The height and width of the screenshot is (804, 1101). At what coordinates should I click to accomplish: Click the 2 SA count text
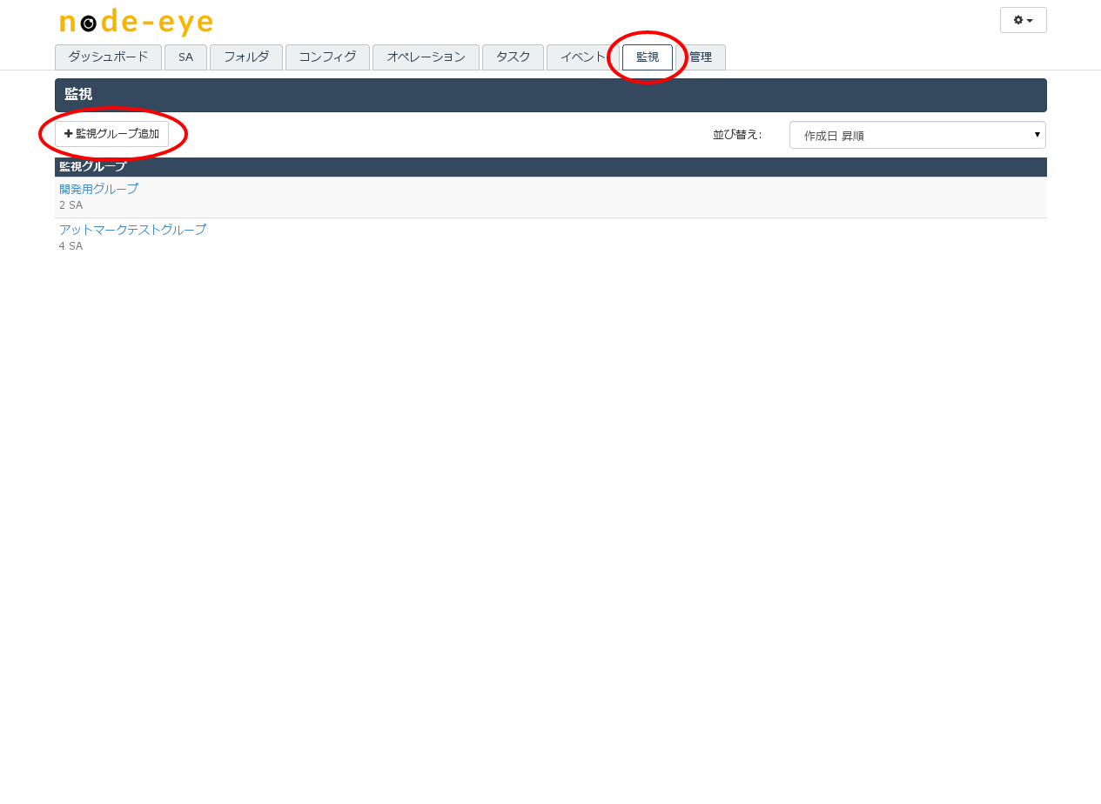tap(70, 205)
